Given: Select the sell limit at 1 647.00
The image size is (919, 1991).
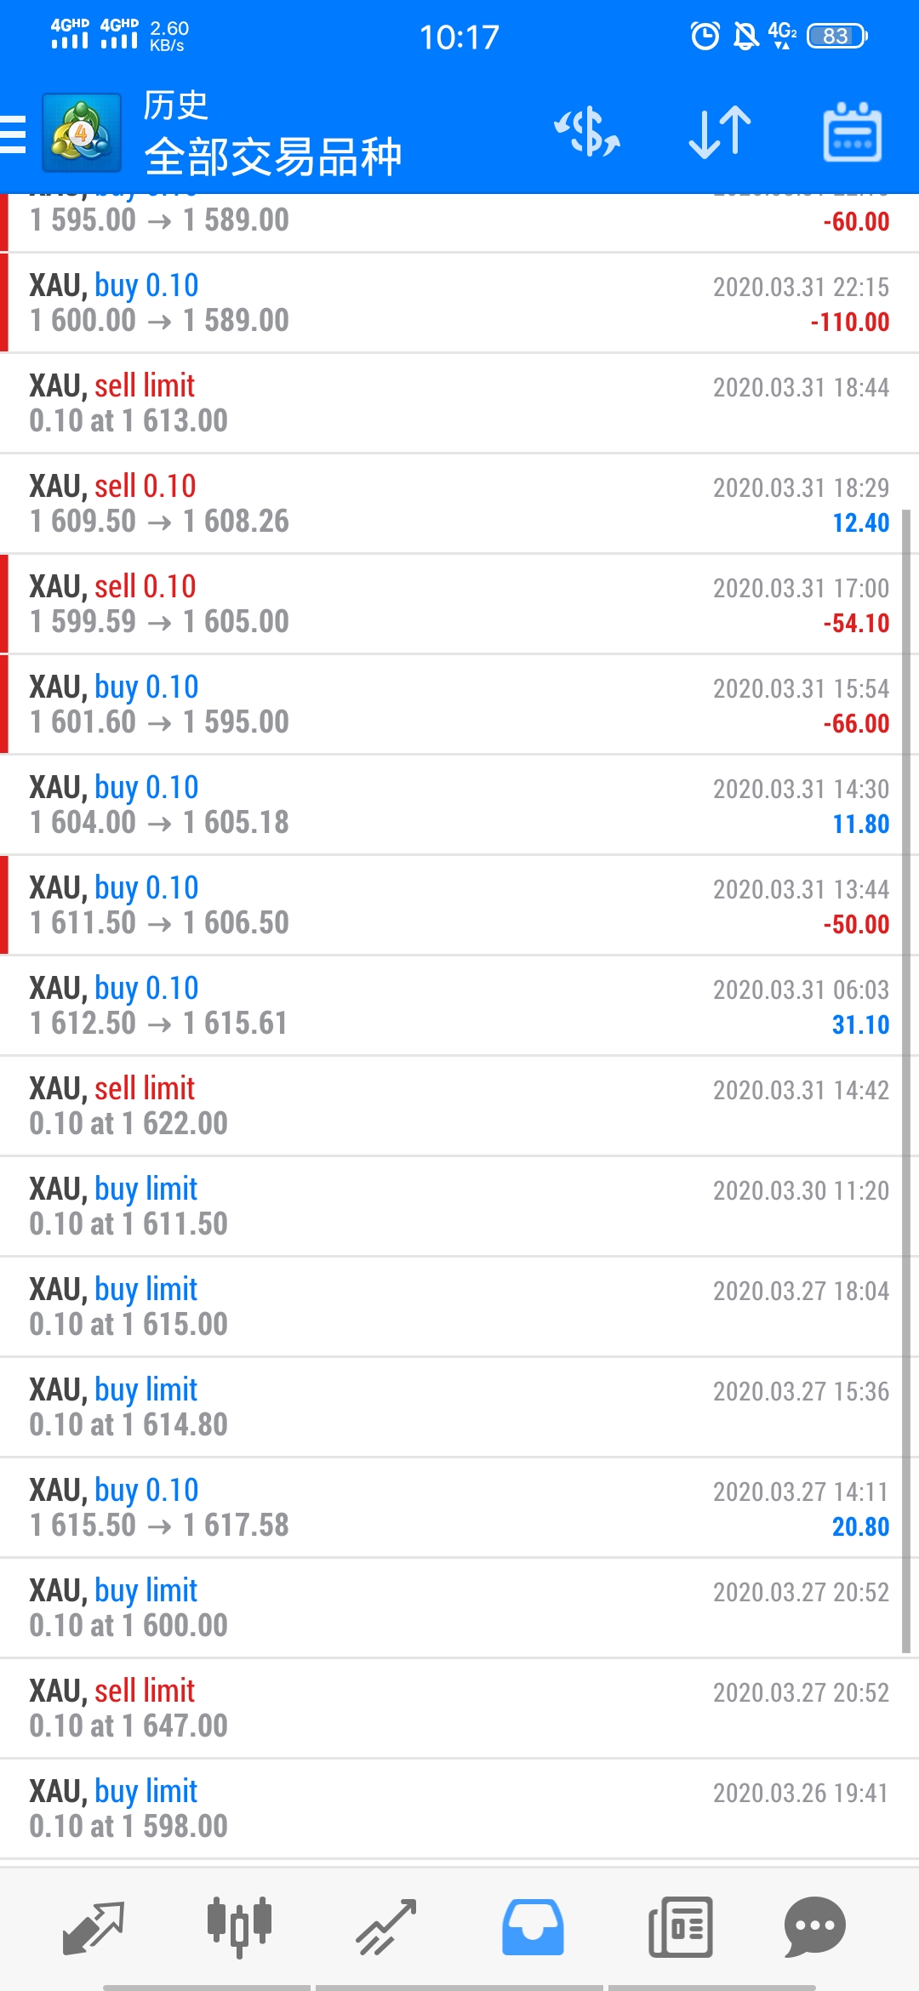Looking at the screenshot, I should coord(459,1709).
